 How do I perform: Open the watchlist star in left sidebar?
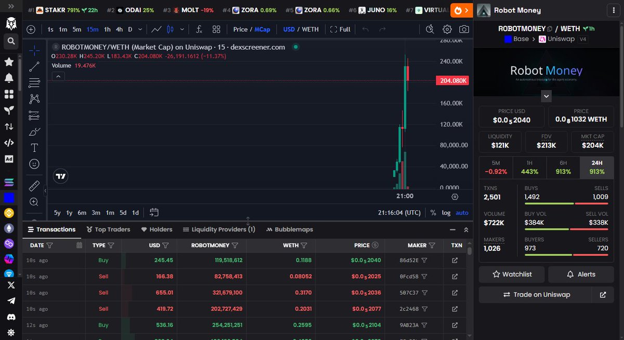9,62
